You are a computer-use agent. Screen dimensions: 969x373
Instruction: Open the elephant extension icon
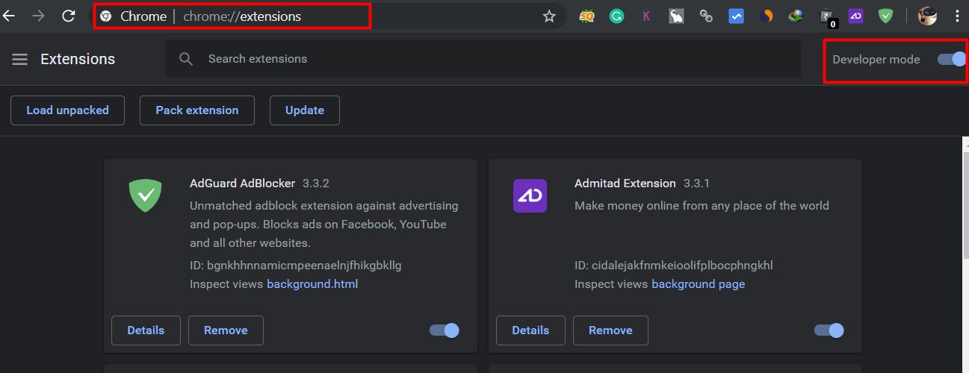pos(676,16)
